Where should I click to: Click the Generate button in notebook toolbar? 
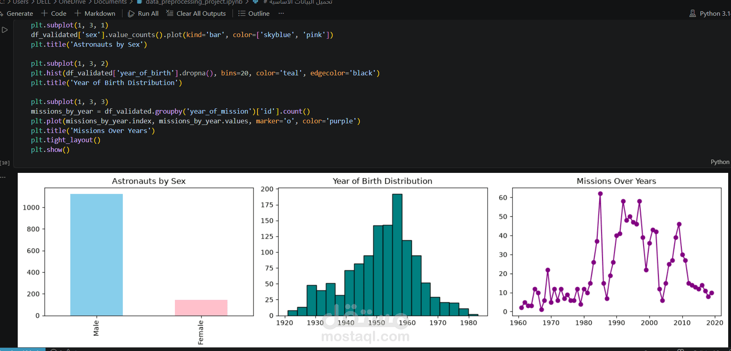[17, 13]
